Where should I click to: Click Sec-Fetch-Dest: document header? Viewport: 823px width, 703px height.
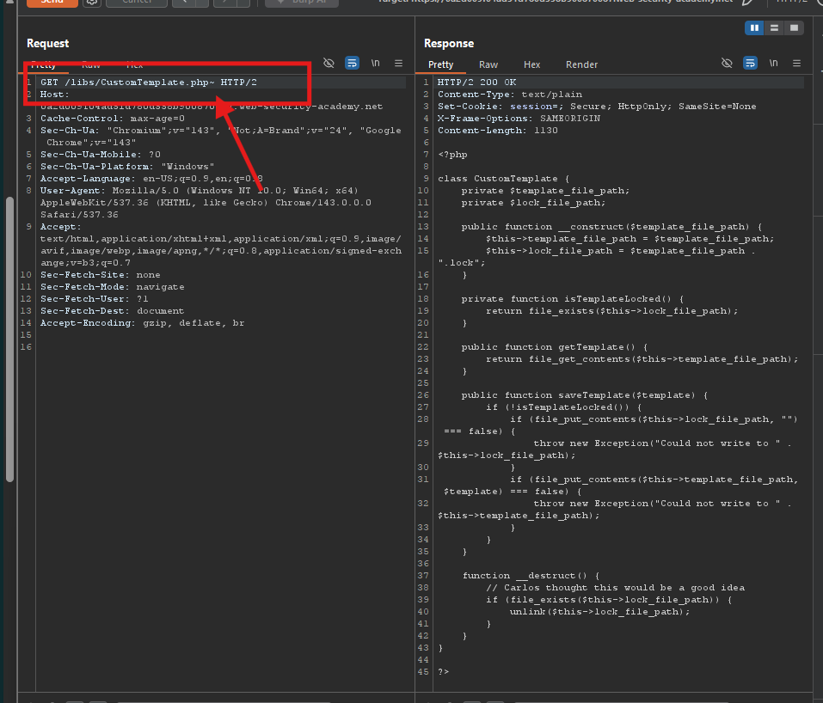(113, 311)
